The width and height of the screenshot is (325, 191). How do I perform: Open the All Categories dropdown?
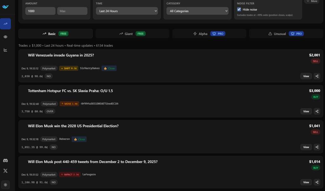(197, 11)
